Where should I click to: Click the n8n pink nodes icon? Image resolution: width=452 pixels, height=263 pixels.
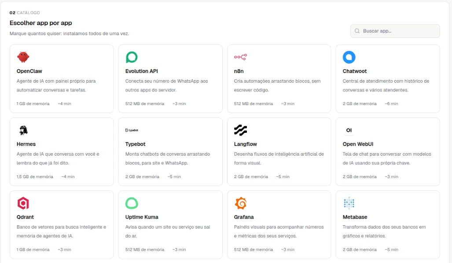click(x=240, y=57)
